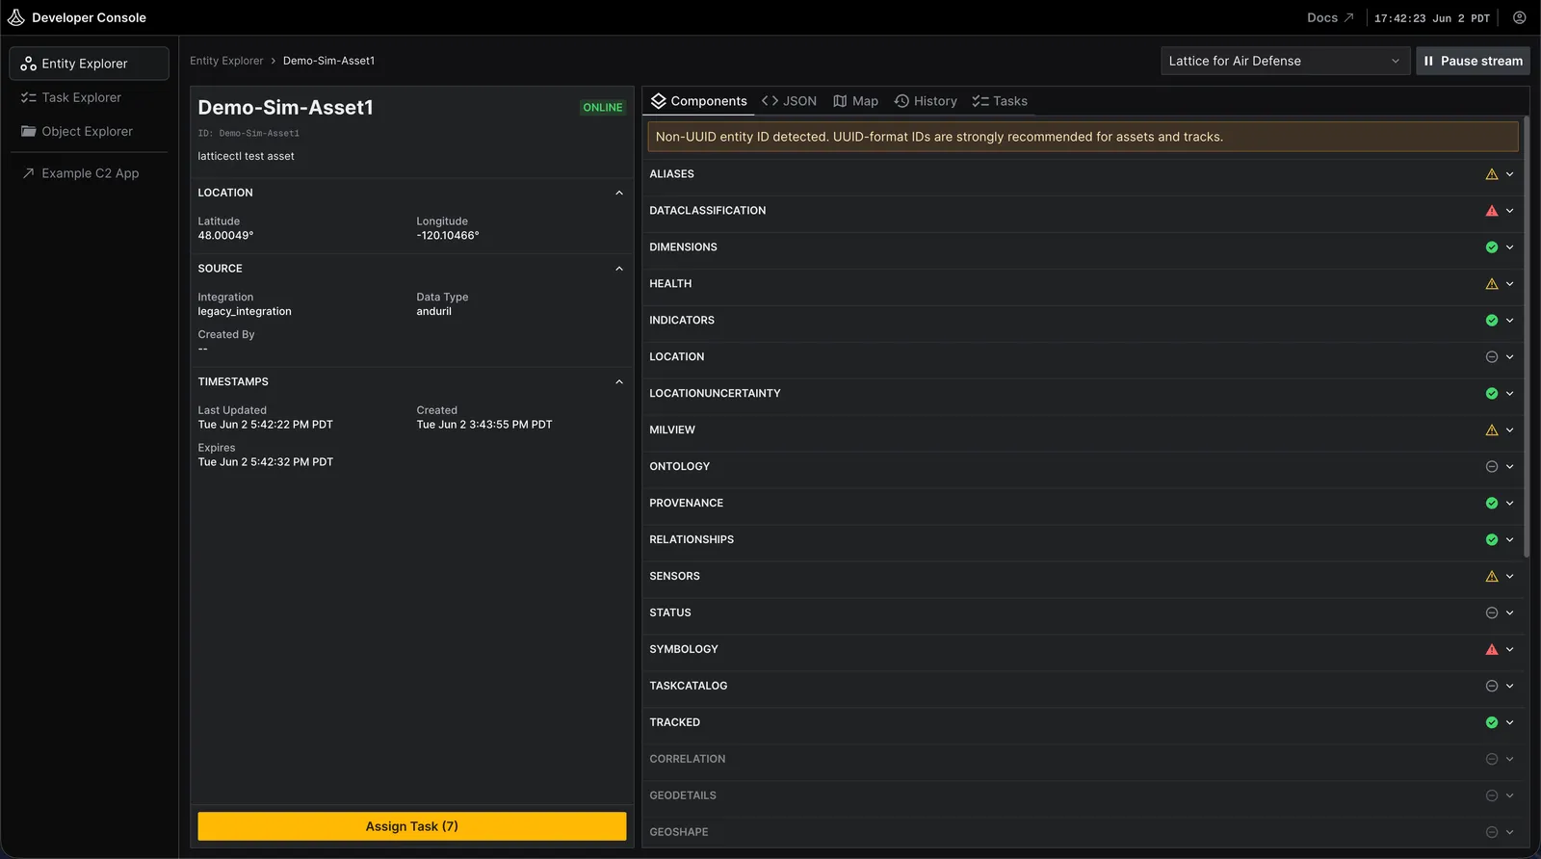Click the MILVIEW warning triangle icon
Image resolution: width=1541 pixels, height=859 pixels.
tap(1492, 430)
